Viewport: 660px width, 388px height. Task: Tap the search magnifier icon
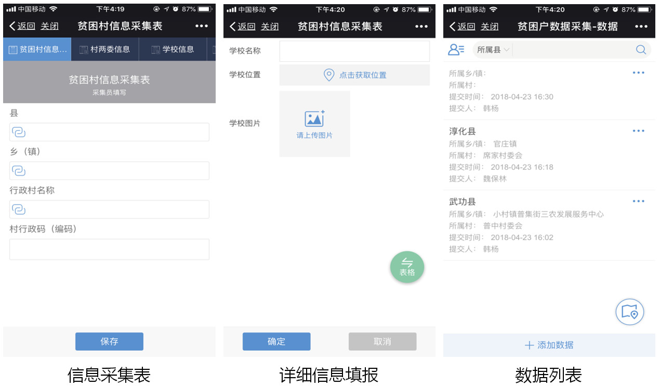point(641,50)
